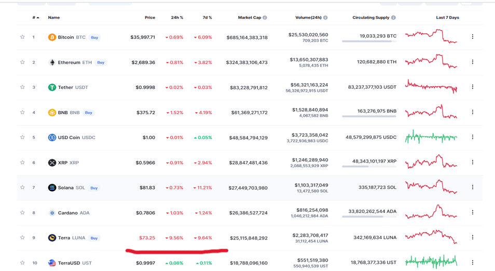Toggle the BNB watchlist star

(22, 112)
